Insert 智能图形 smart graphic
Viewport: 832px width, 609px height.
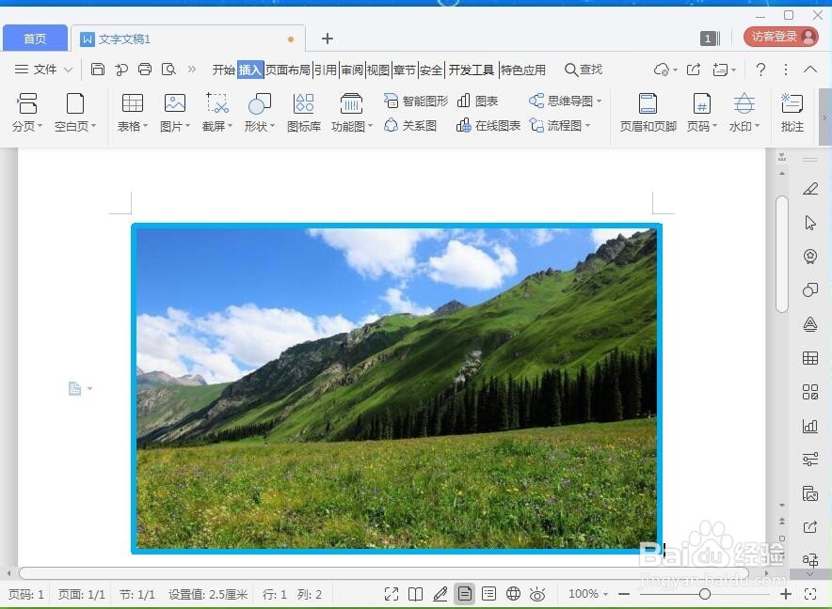pos(416,101)
